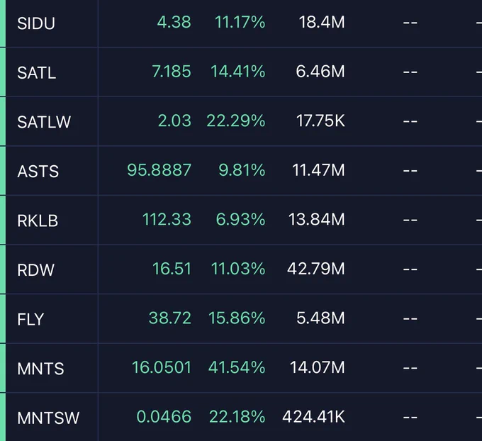The width and height of the screenshot is (482, 441).
Task: Select the SATL ticker symbol
Action: [x=37, y=73]
